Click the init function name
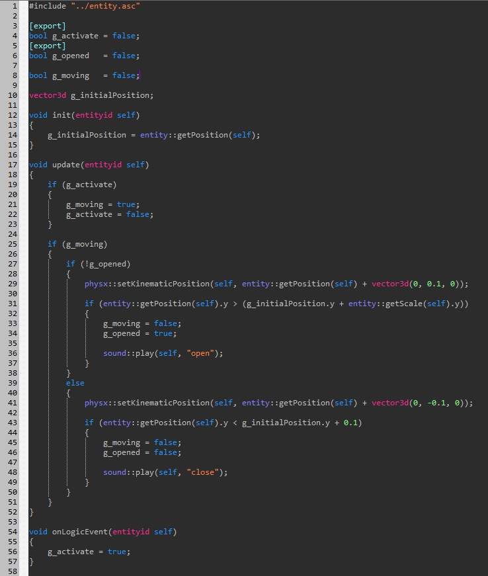Image resolution: width=488 pixels, height=576 pixels. point(61,115)
